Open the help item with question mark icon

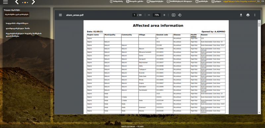point(202,1)
